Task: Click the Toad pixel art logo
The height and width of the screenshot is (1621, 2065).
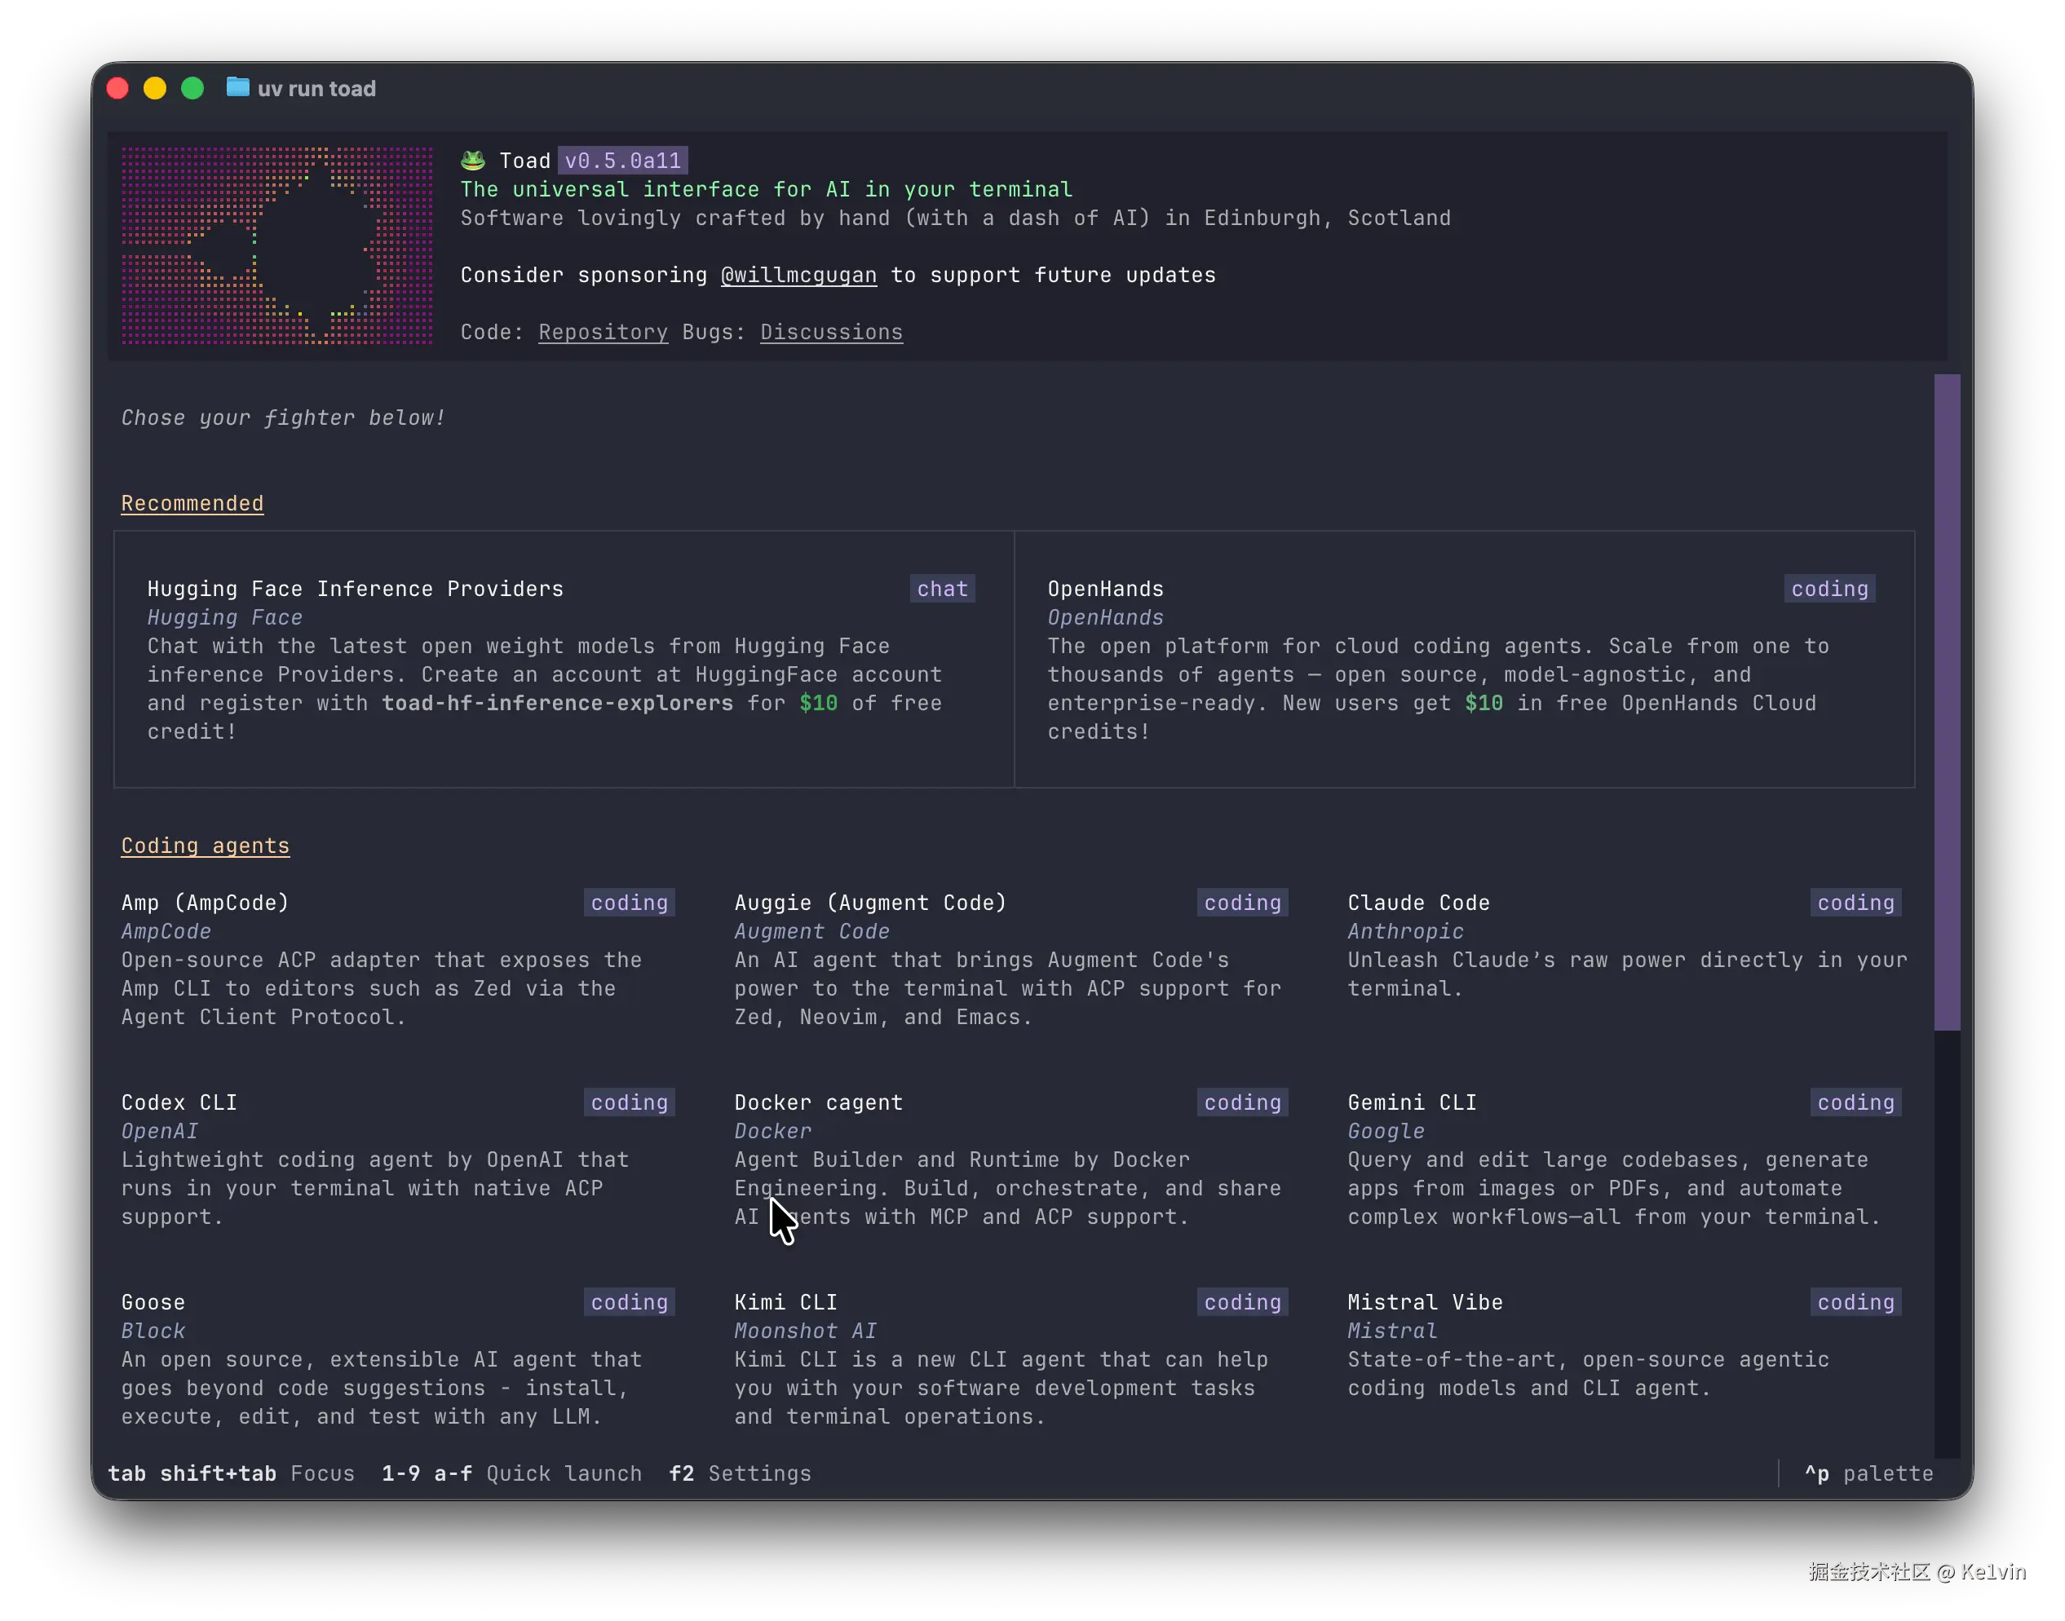Action: [276, 245]
